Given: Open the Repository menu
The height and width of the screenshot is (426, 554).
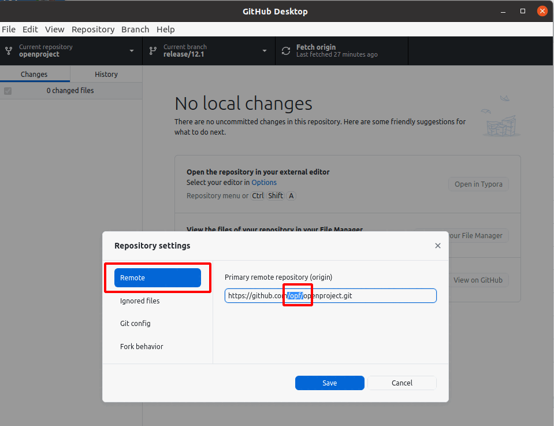Looking at the screenshot, I should (x=92, y=29).
